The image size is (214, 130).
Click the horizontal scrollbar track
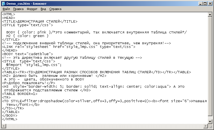click(105, 126)
